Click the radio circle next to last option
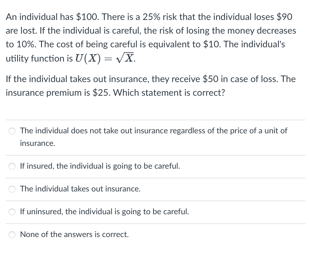 [x=12, y=235]
